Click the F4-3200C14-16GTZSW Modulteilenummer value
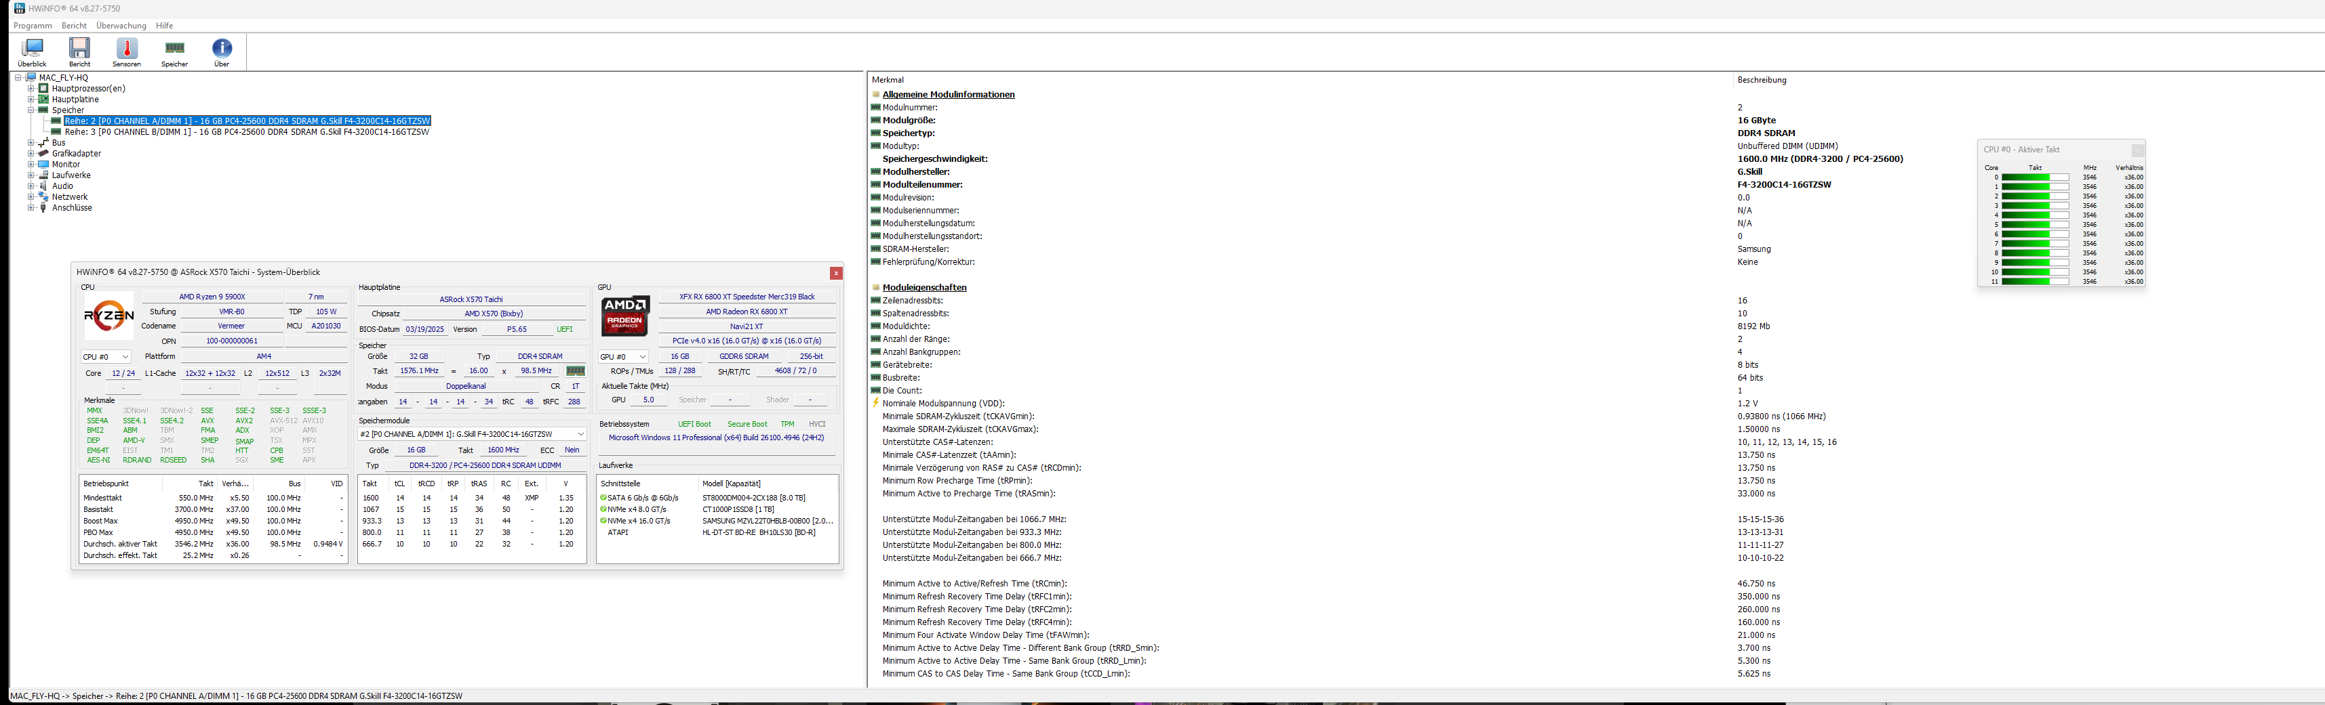The image size is (2325, 705). 1785,185
